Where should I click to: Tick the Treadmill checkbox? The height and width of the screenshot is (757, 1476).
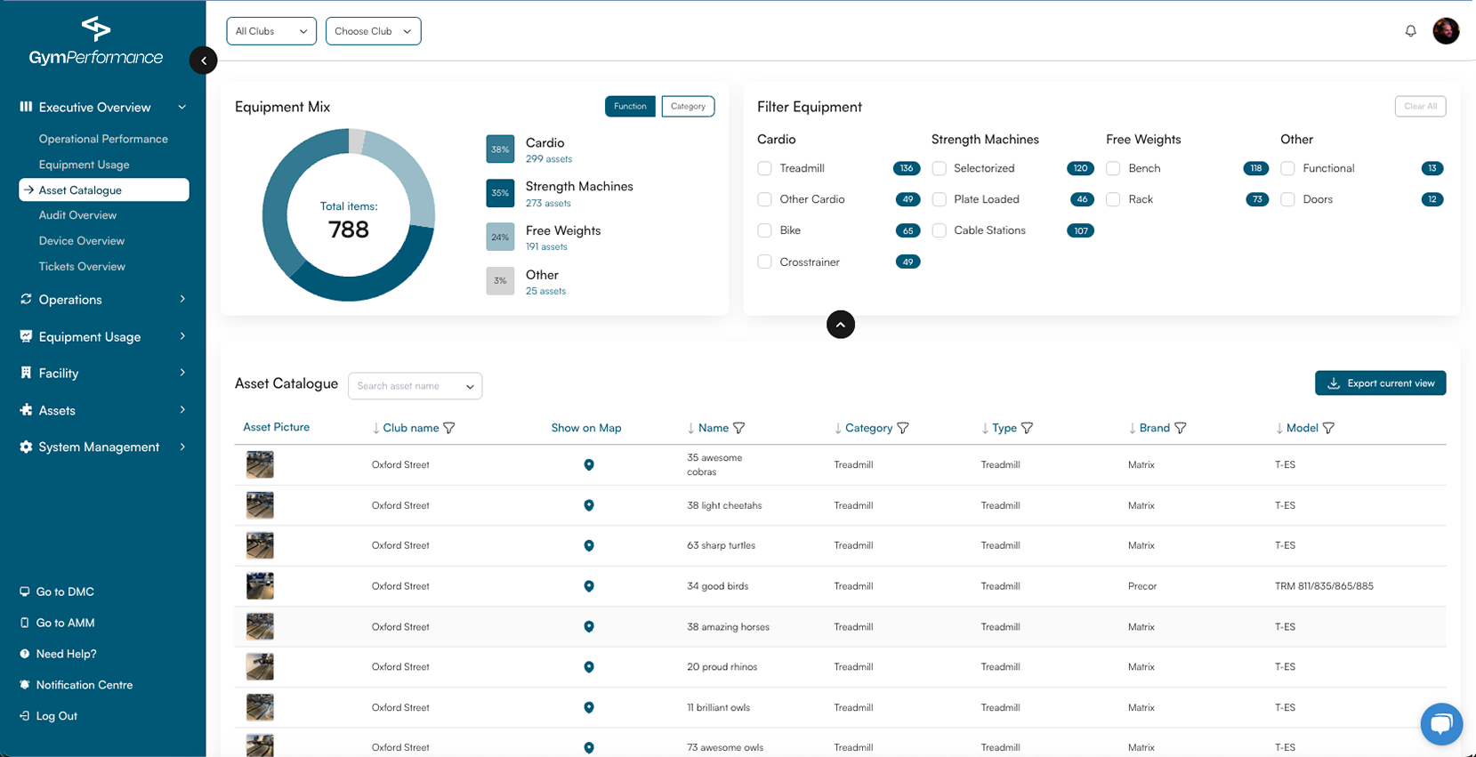point(764,168)
